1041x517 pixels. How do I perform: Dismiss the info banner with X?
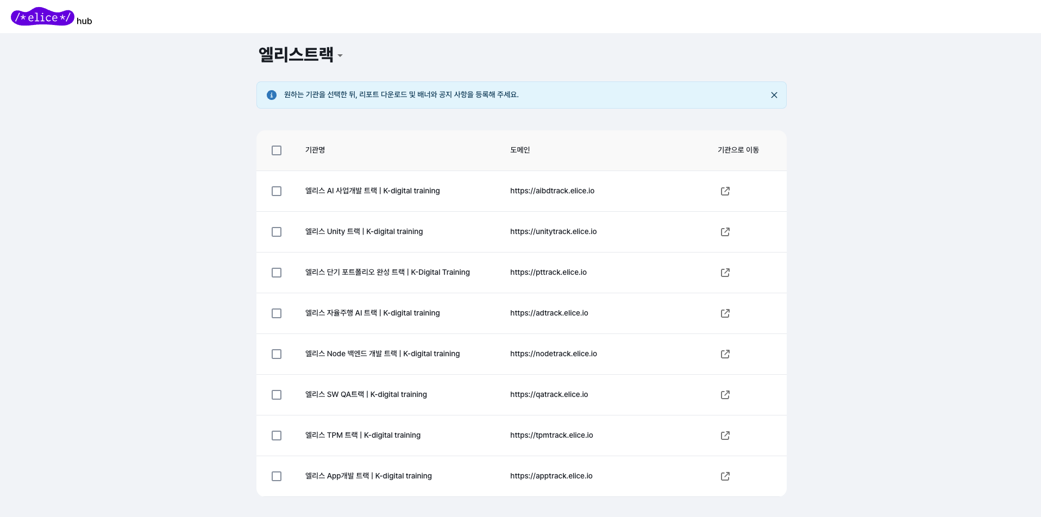click(x=774, y=95)
